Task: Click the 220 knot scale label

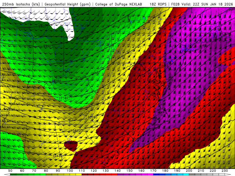Action: click(213, 171)
